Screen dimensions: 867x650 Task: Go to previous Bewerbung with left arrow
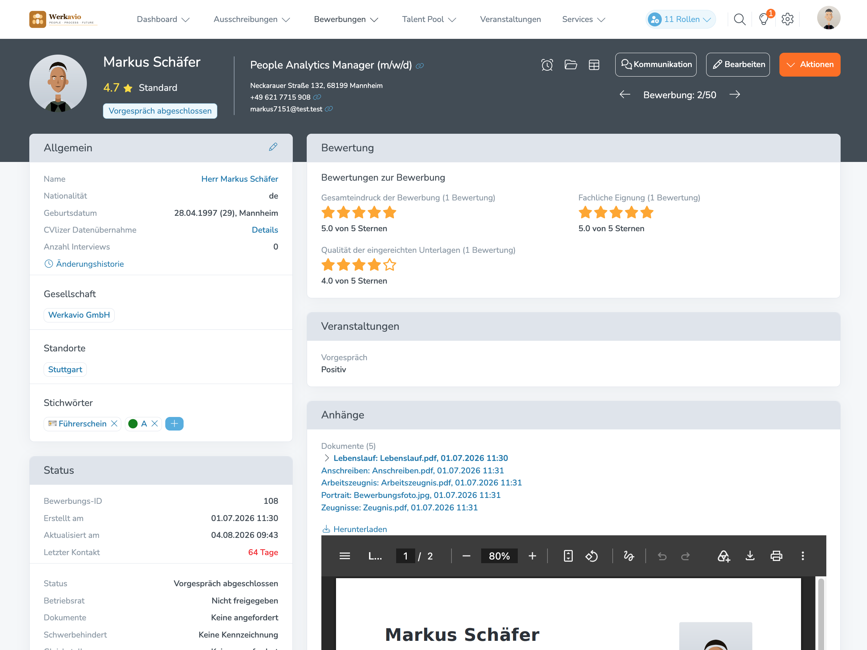[625, 95]
